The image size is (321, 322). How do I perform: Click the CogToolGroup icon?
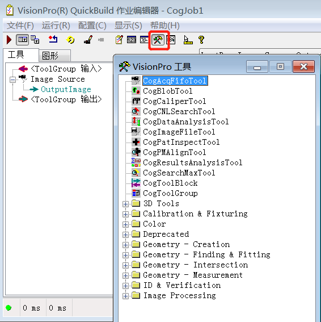click(136, 193)
